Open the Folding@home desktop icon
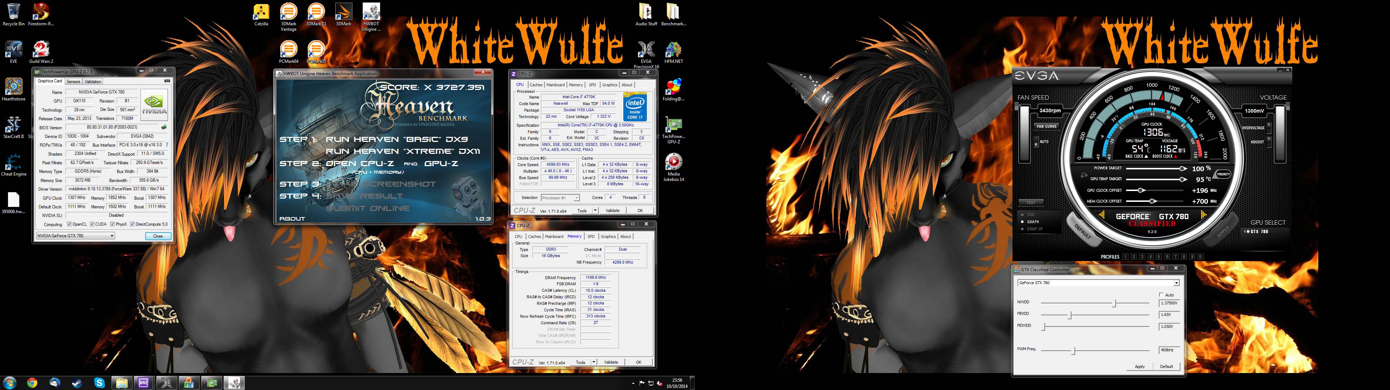Screen dimensions: 1390x390 [x=673, y=90]
